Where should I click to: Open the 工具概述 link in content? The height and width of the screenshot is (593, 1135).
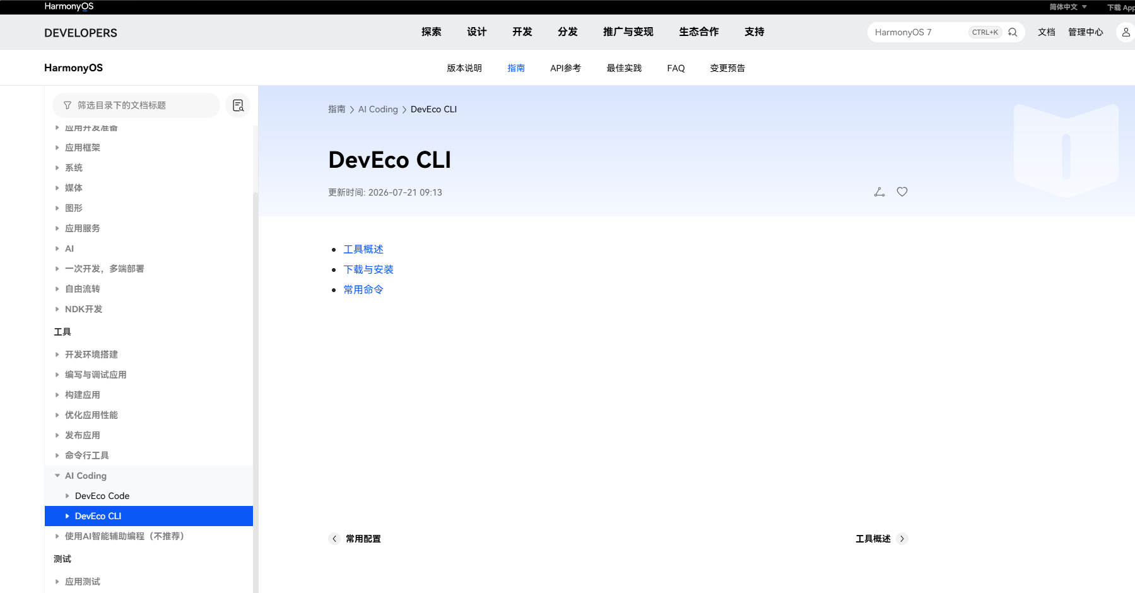click(x=363, y=249)
